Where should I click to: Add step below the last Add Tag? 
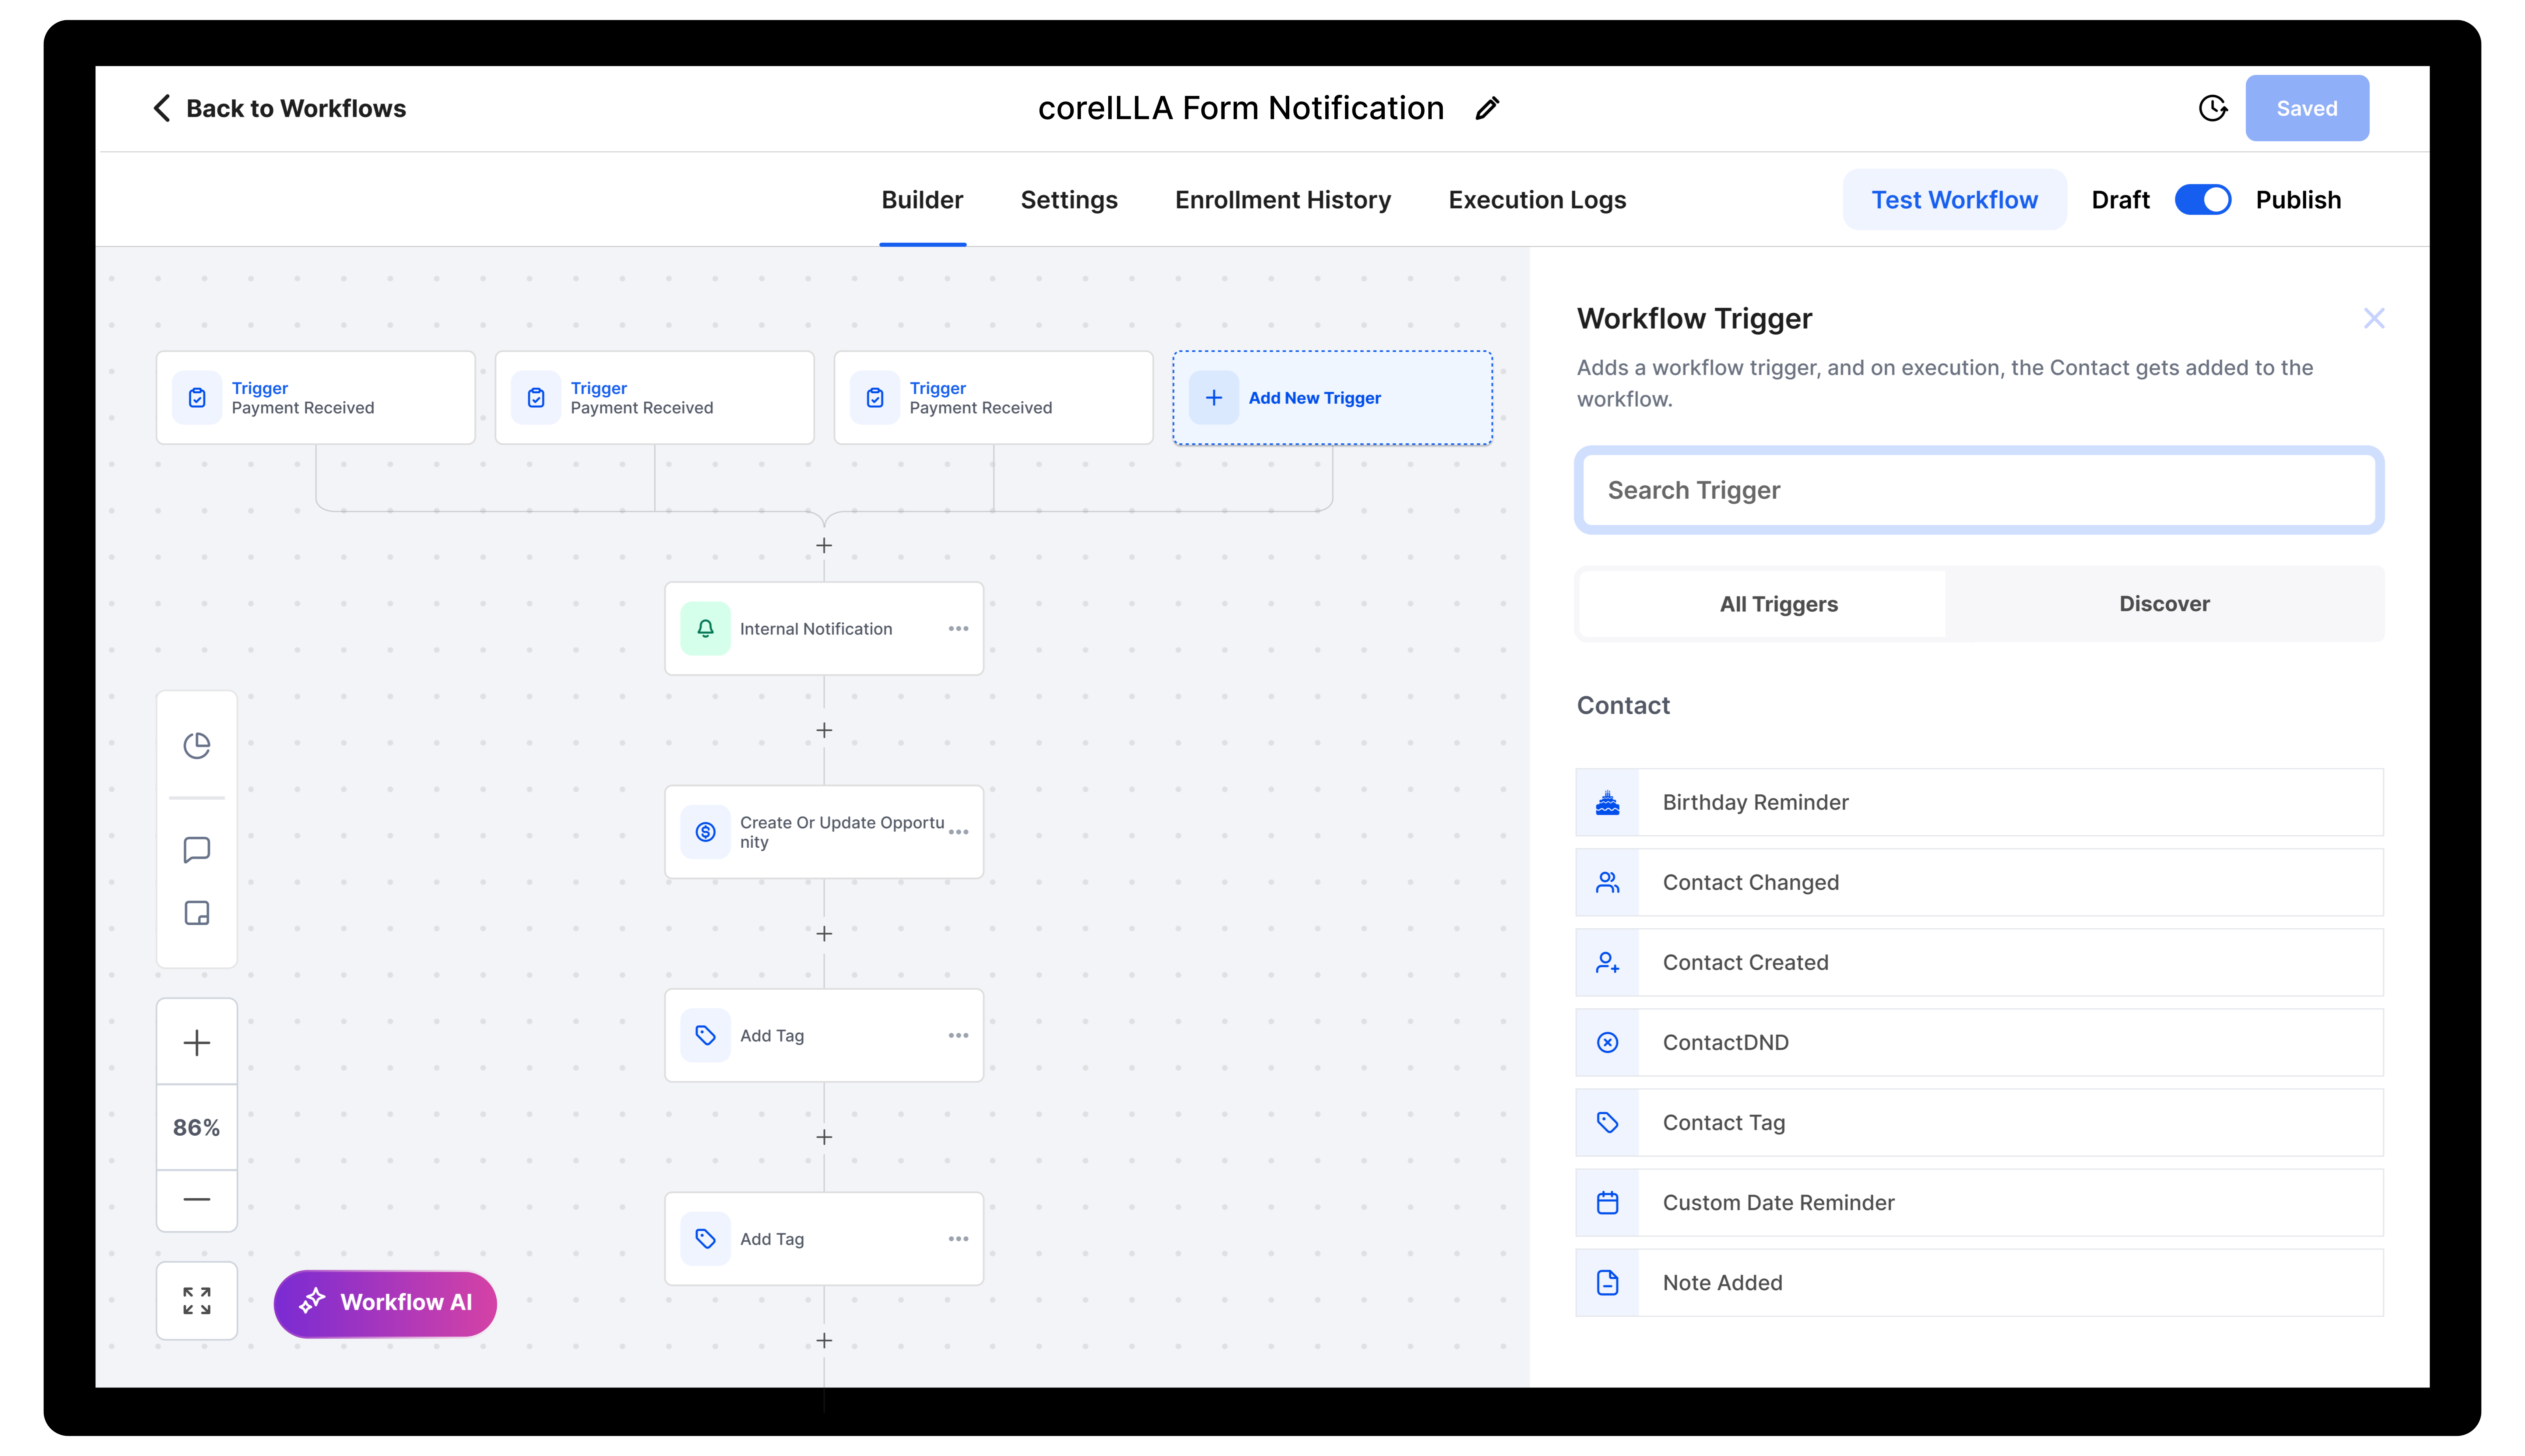point(824,1341)
